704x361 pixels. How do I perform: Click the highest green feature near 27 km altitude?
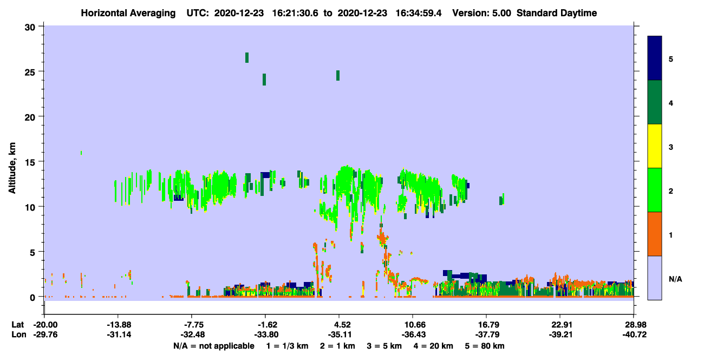[x=247, y=57]
